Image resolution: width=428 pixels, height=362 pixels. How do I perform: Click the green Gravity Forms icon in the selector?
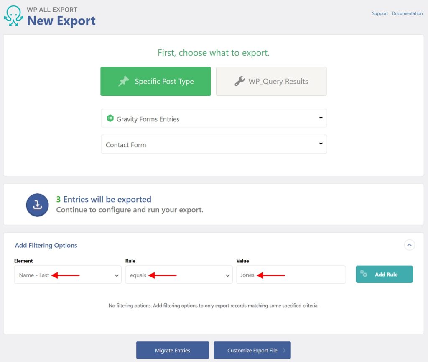pos(110,118)
